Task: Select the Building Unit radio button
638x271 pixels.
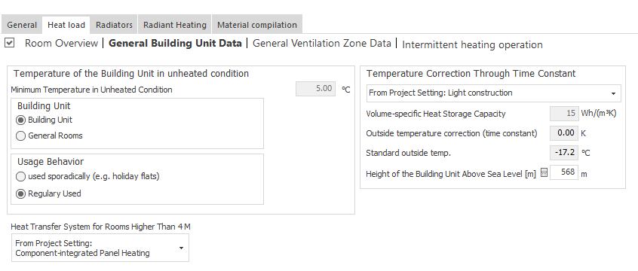Action: point(20,120)
